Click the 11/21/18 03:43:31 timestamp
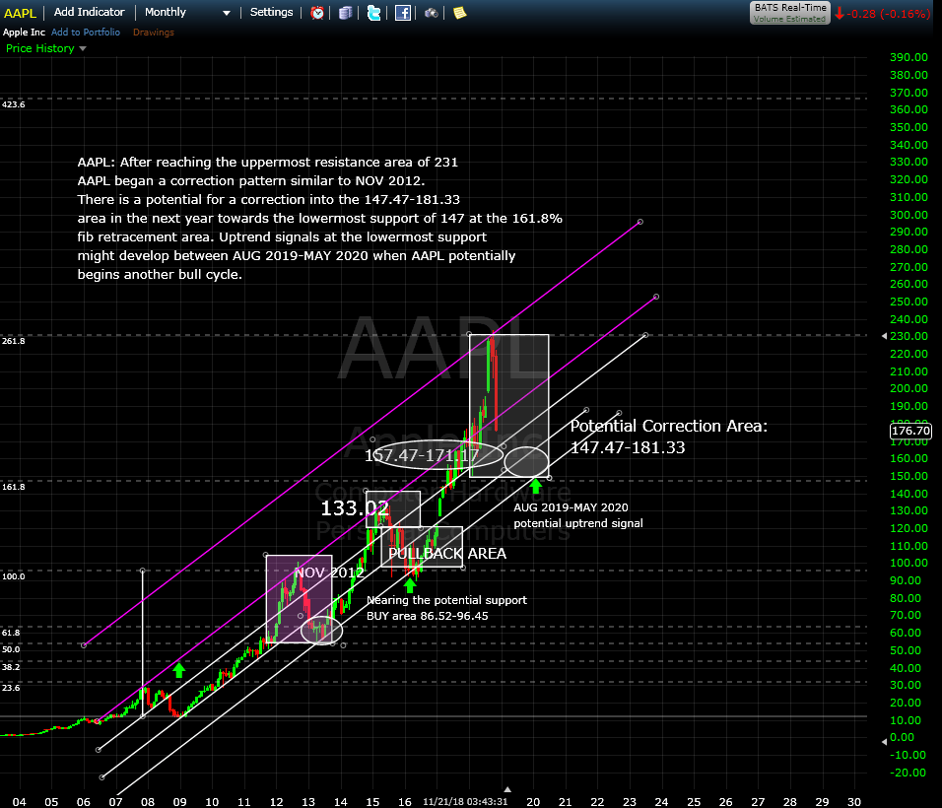Screen dimensions: 942x808 (465, 801)
